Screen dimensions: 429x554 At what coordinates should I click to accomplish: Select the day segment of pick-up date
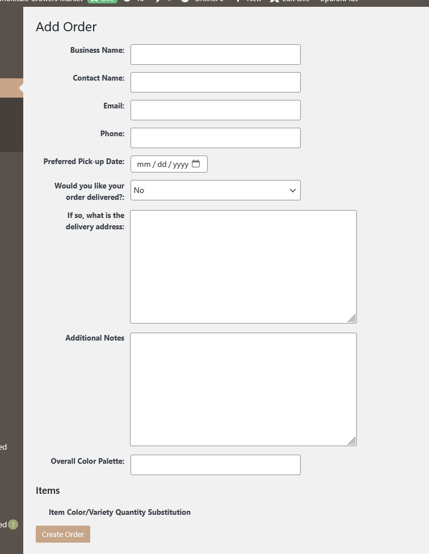[x=162, y=165]
